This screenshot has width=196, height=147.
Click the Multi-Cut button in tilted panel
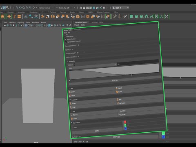[x=74, y=115]
